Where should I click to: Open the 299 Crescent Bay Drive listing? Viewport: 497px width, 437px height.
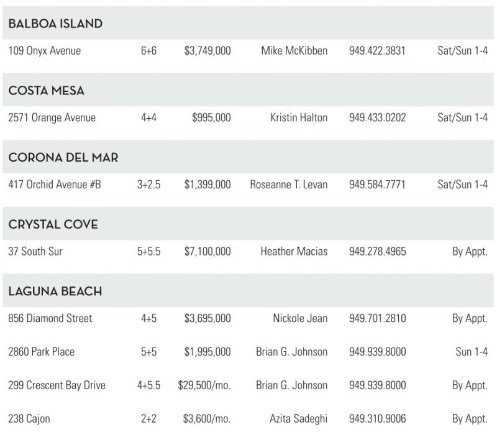click(57, 385)
